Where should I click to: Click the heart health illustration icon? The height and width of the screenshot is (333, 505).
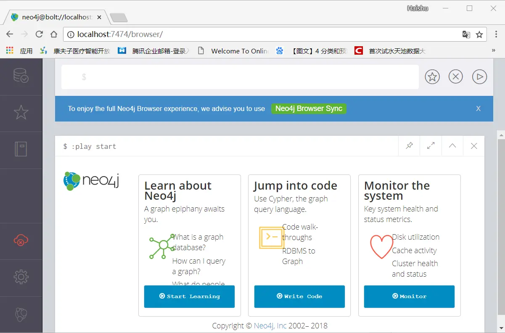point(381,247)
